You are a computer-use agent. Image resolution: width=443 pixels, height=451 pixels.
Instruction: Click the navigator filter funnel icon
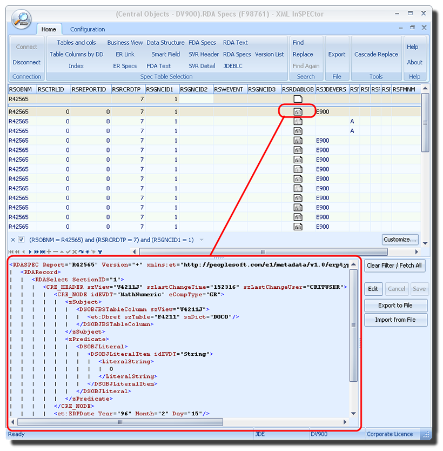pos(100,251)
